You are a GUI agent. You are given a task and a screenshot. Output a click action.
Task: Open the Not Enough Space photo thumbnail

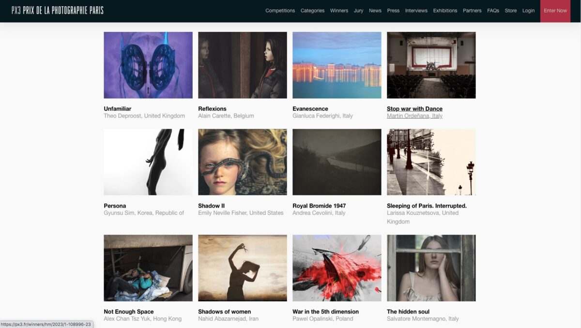[x=148, y=268]
